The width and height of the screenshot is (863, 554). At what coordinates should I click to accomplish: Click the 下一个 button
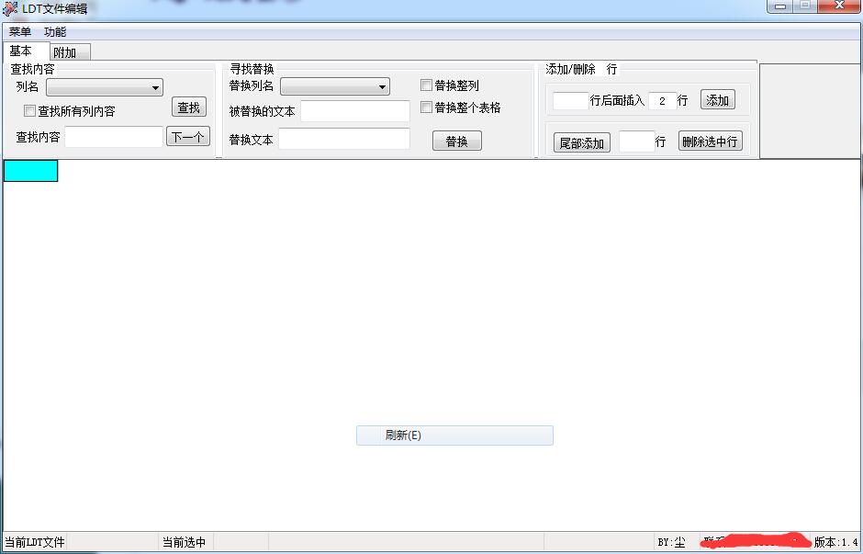[x=188, y=137]
